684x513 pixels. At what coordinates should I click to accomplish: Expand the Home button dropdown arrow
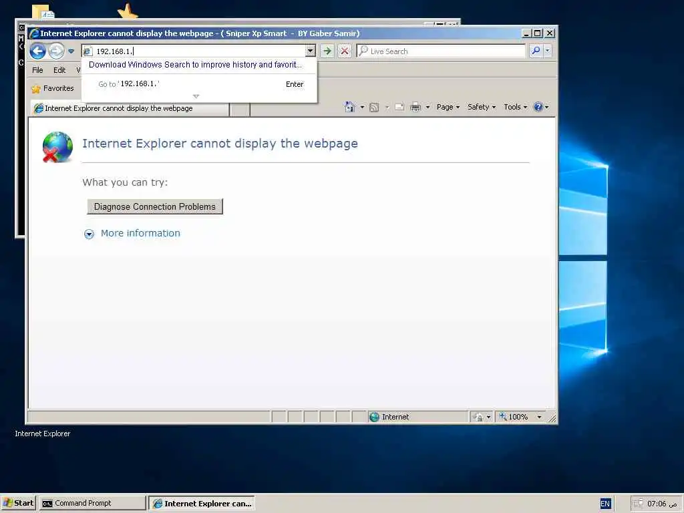362,107
